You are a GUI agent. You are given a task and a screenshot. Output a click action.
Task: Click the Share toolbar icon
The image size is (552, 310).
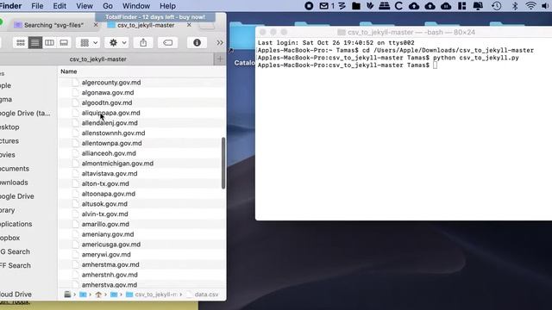143,43
